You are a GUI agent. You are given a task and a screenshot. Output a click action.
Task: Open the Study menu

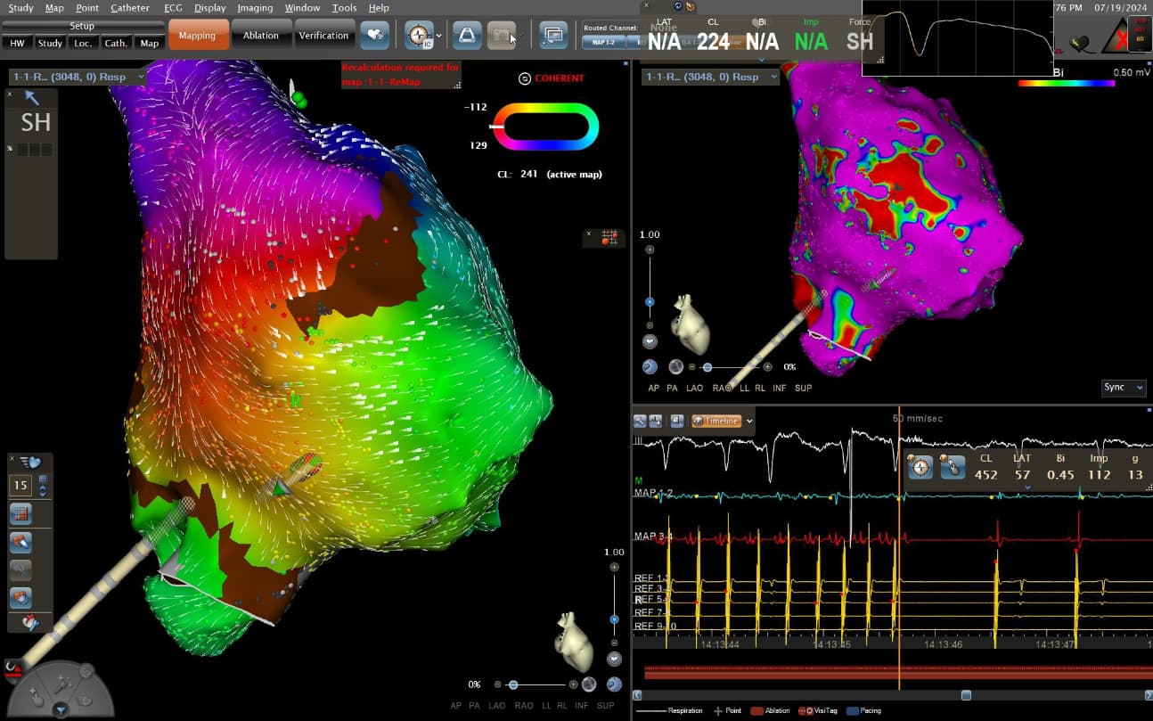(x=20, y=8)
